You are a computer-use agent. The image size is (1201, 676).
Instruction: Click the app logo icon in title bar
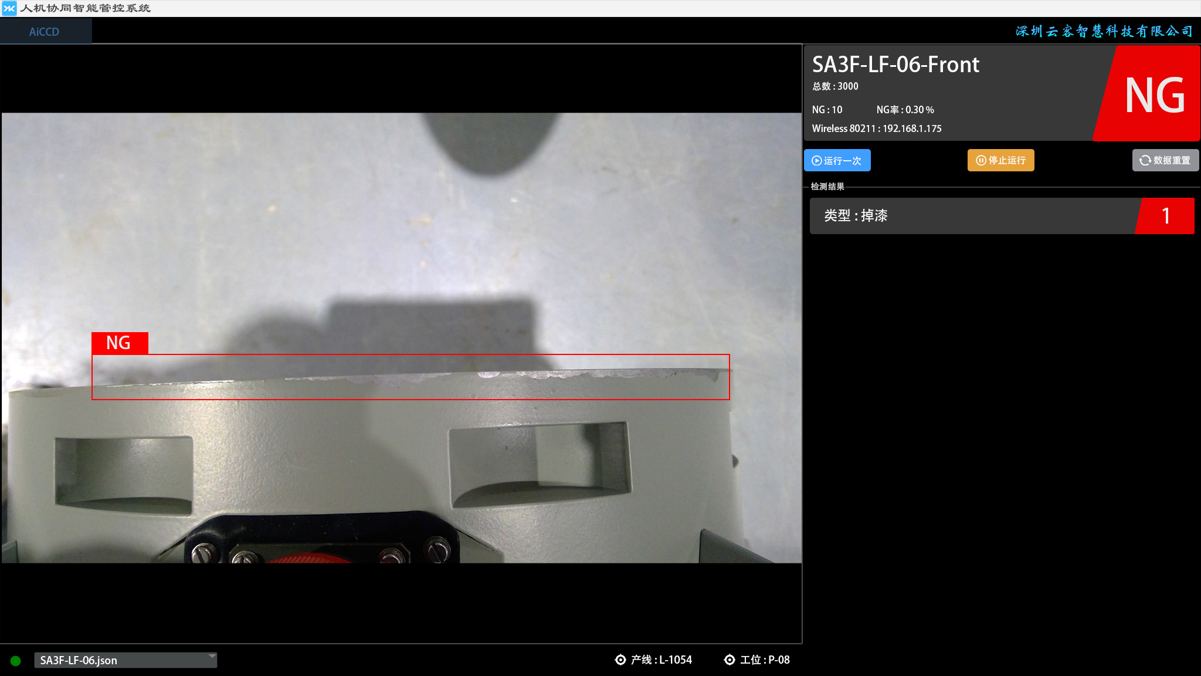click(9, 8)
